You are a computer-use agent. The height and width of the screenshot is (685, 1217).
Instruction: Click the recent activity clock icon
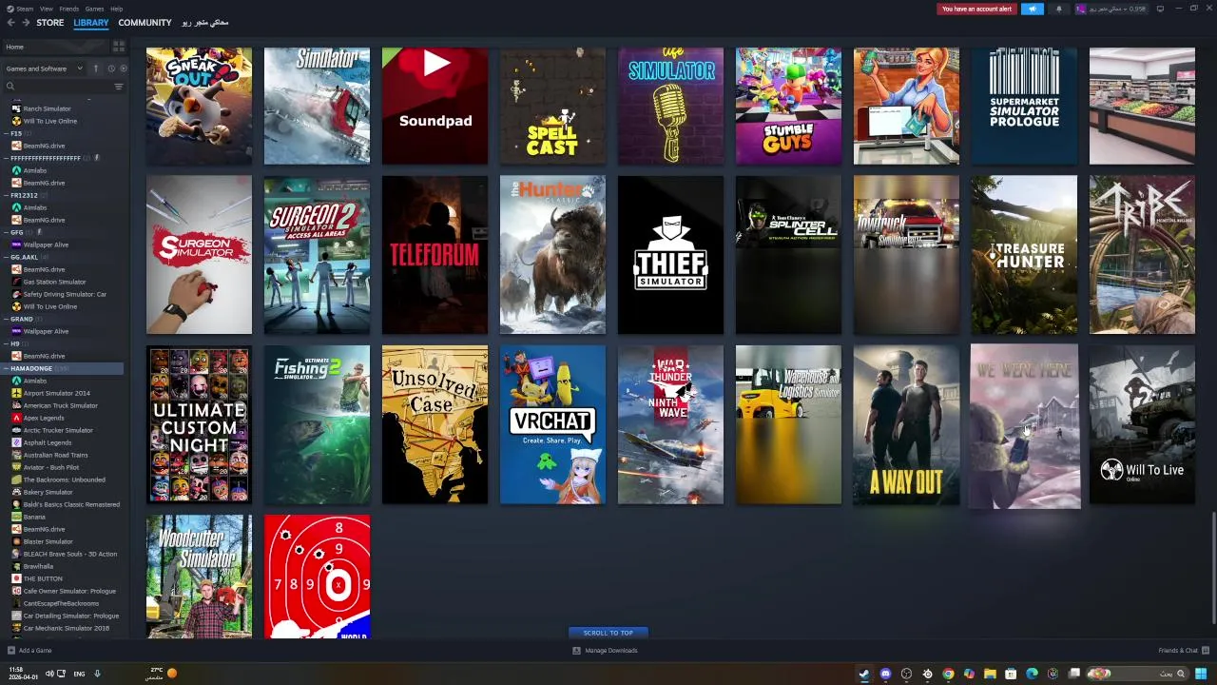[110, 68]
